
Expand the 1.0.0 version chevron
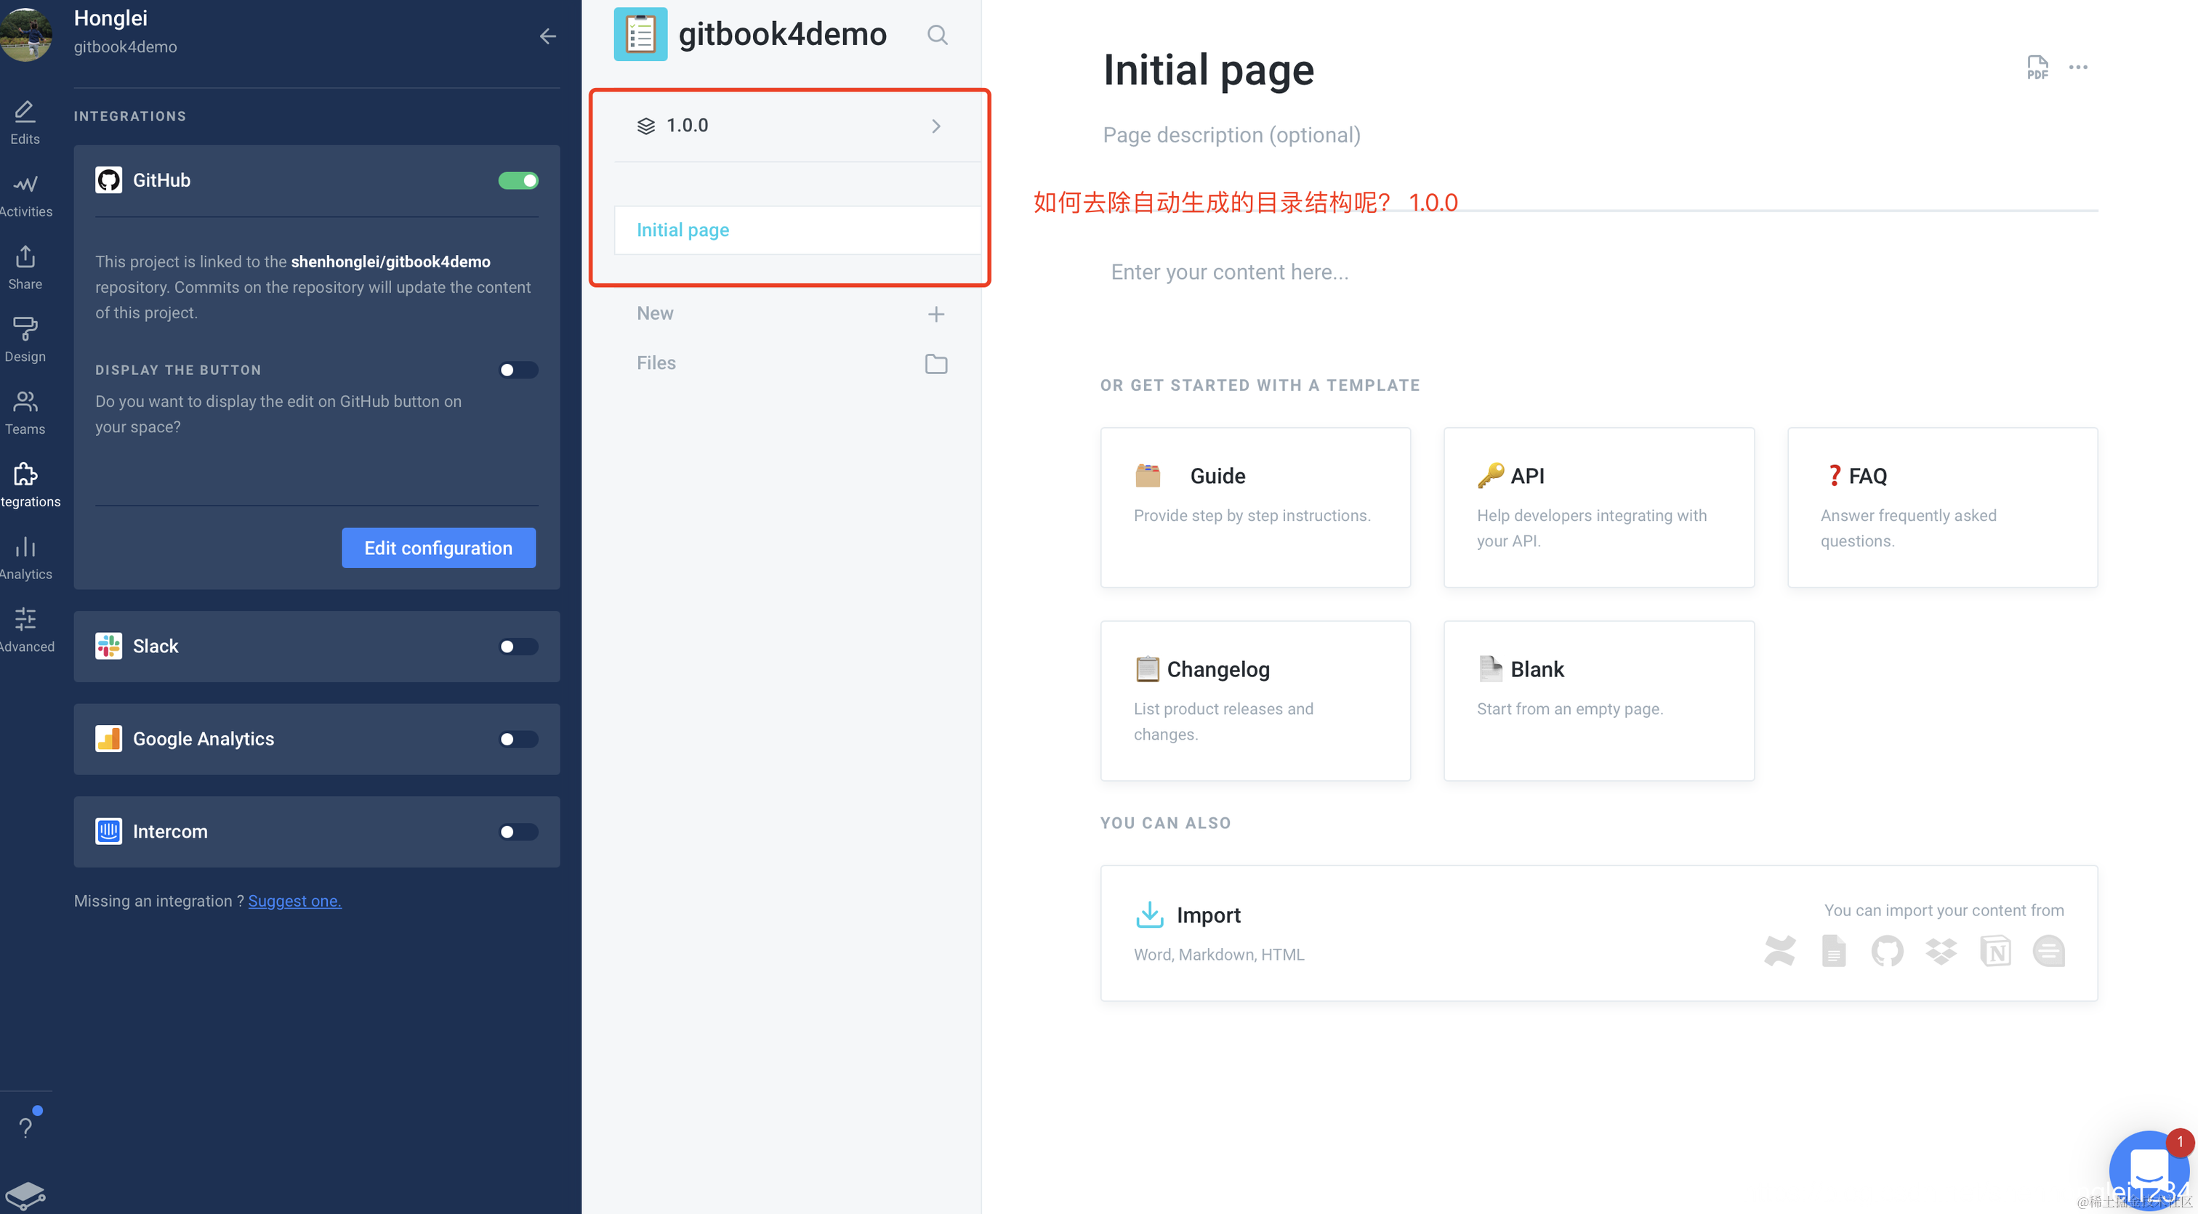pos(936,126)
